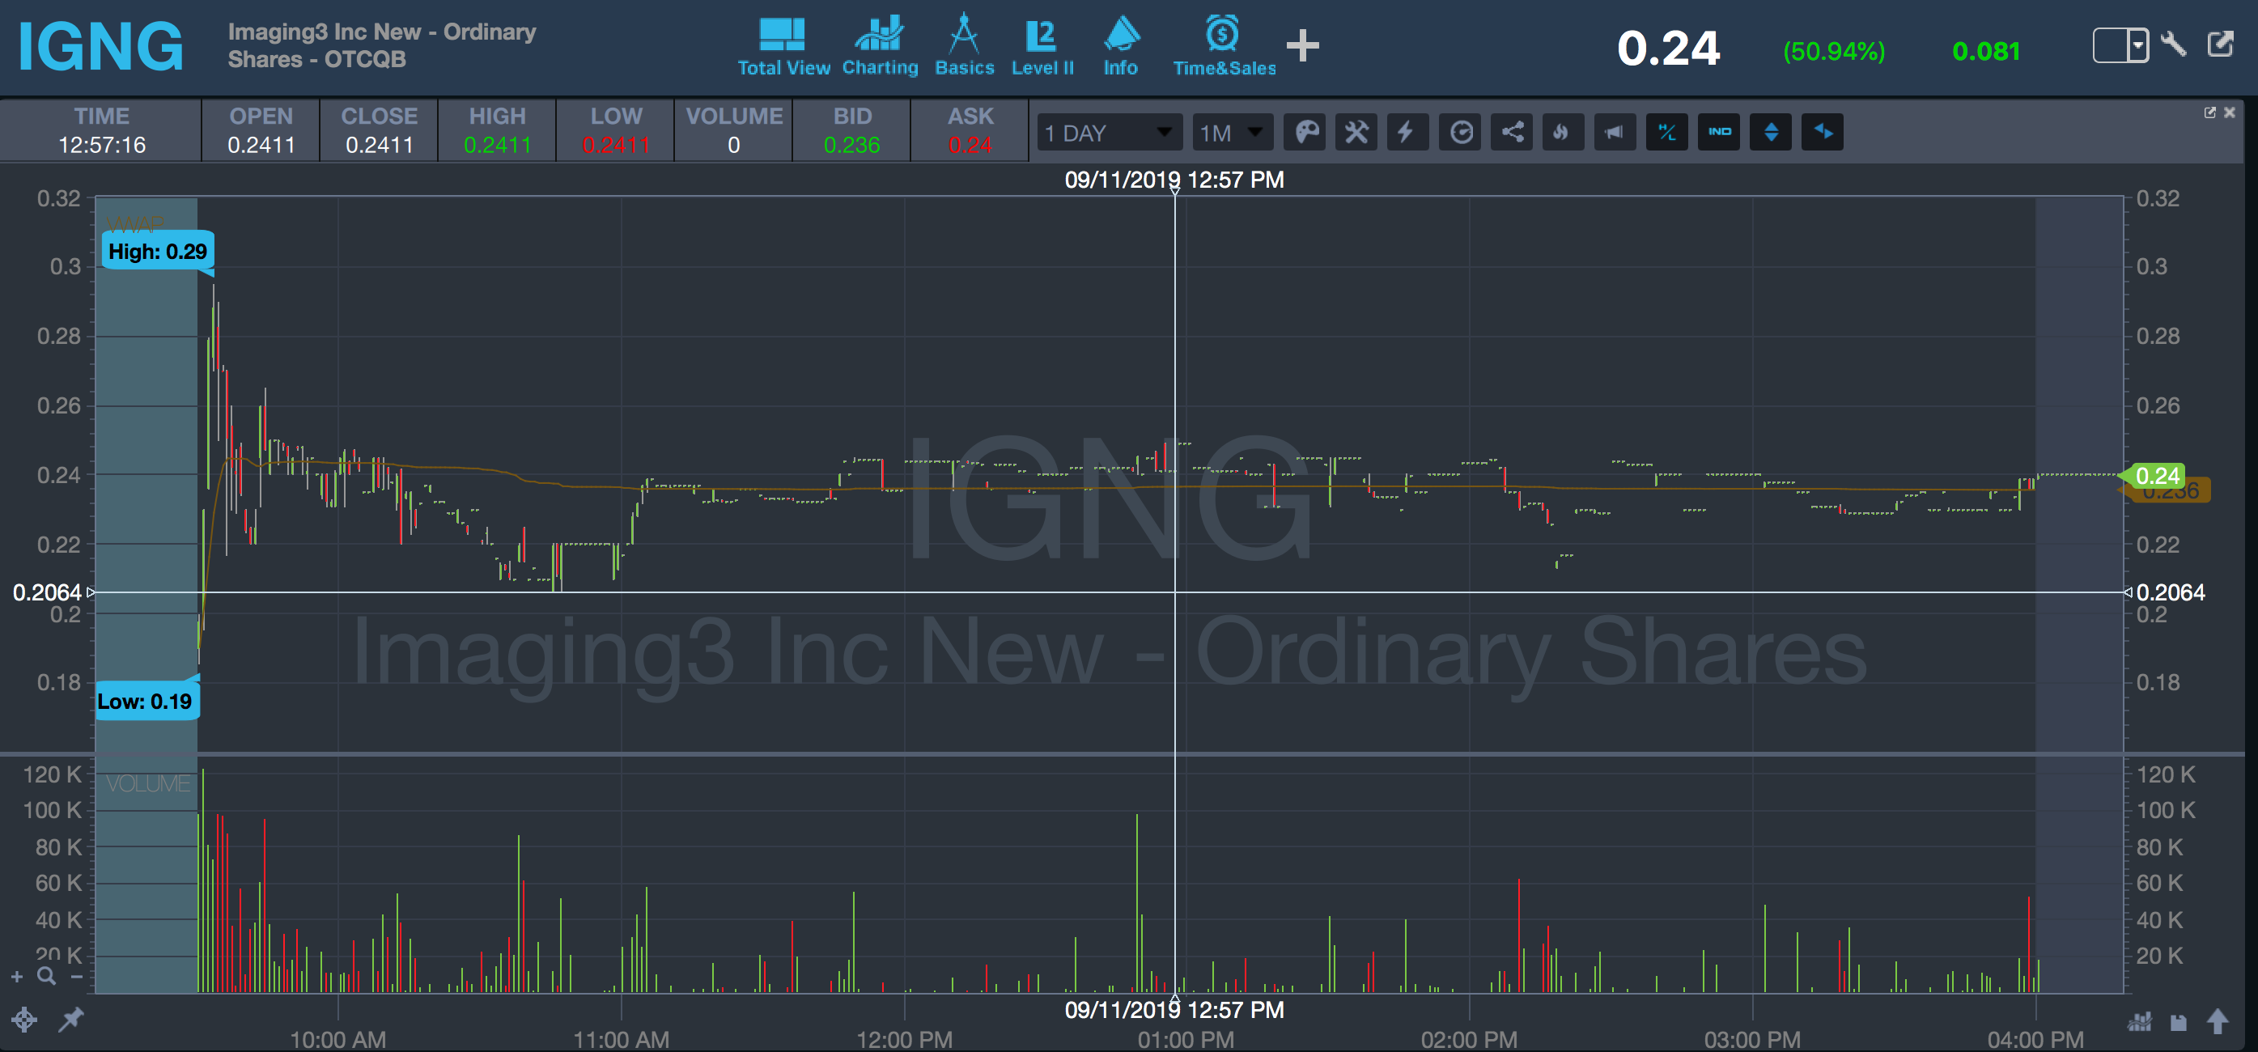2258x1052 pixels.
Task: Switch to the Time&Sales tab
Action: [x=1224, y=46]
